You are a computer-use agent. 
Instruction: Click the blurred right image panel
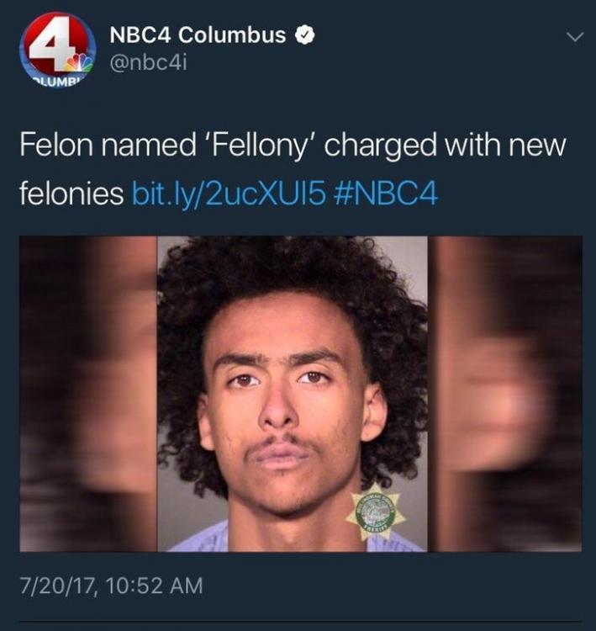pos(505,394)
